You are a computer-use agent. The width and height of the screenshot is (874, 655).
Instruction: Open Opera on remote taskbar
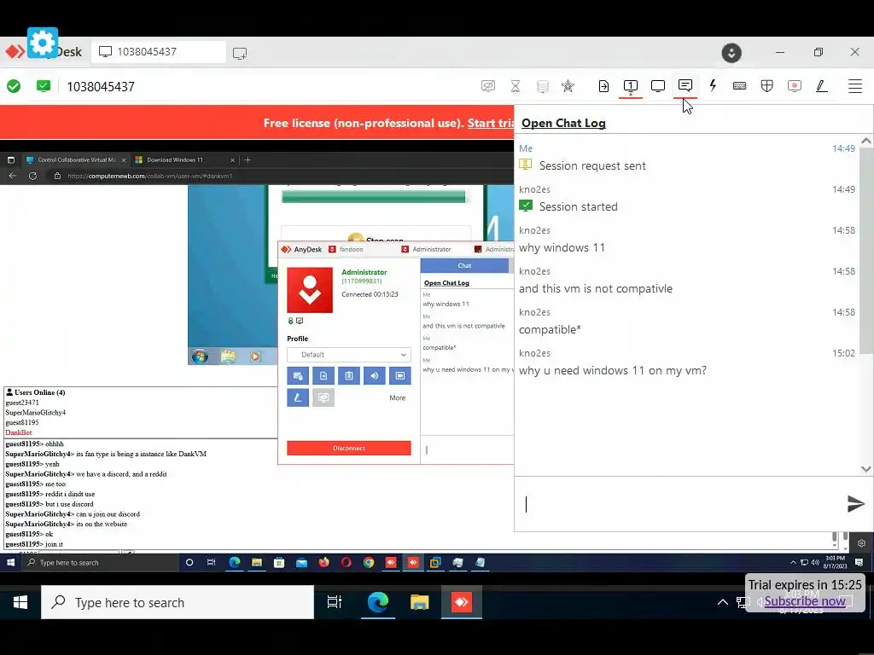click(x=347, y=563)
